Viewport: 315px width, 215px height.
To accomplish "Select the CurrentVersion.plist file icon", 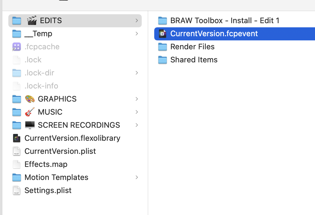I will pyautogui.click(x=17, y=151).
